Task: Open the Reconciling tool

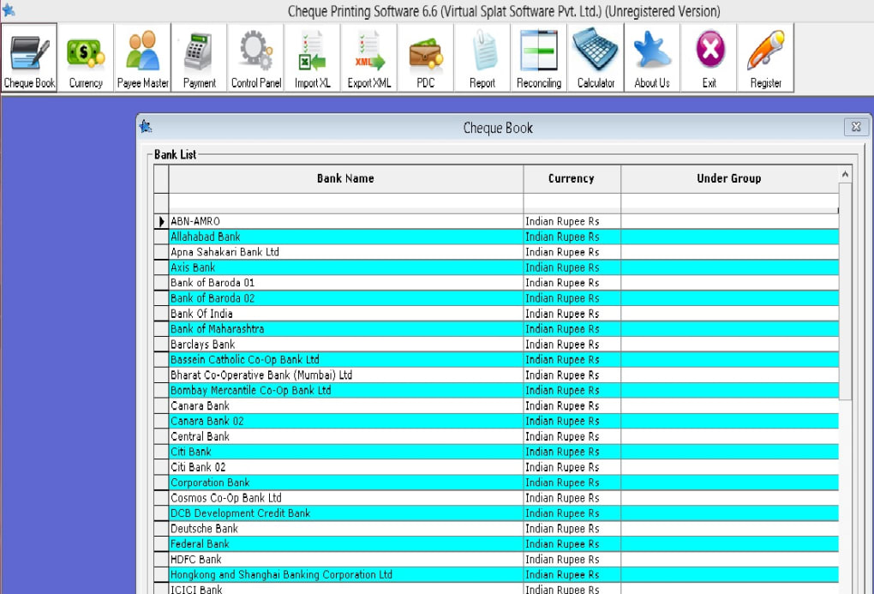Action: pos(537,57)
